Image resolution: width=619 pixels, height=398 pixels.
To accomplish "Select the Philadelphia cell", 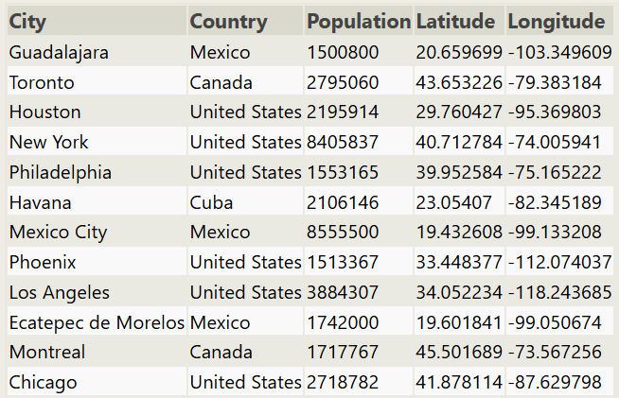I will (61, 172).
